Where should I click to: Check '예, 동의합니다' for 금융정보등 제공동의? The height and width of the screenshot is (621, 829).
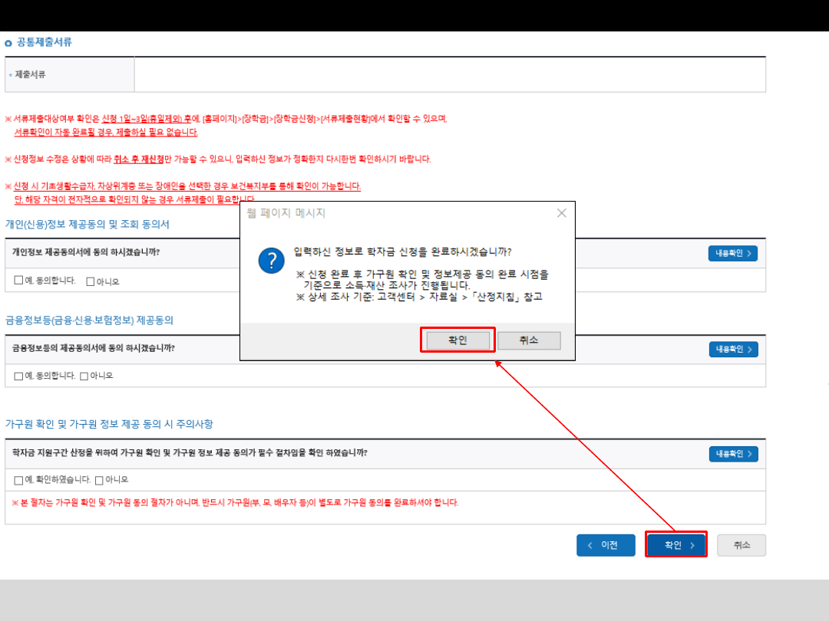click(x=18, y=376)
